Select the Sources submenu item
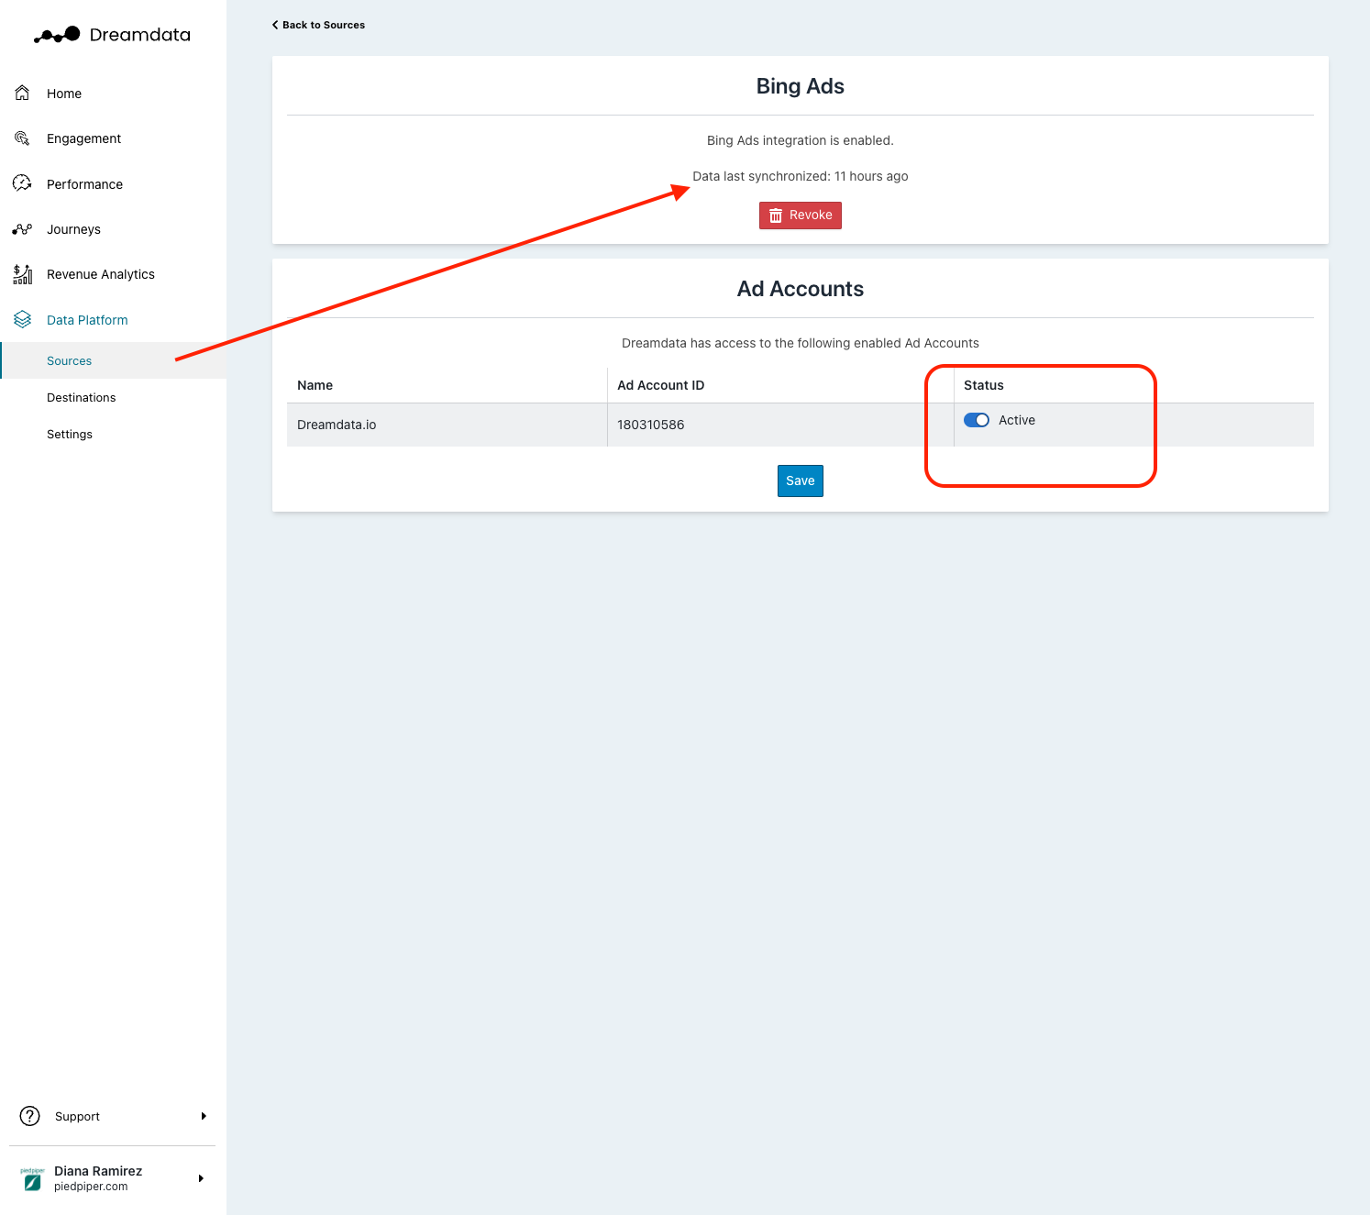1370x1215 pixels. tap(113, 360)
